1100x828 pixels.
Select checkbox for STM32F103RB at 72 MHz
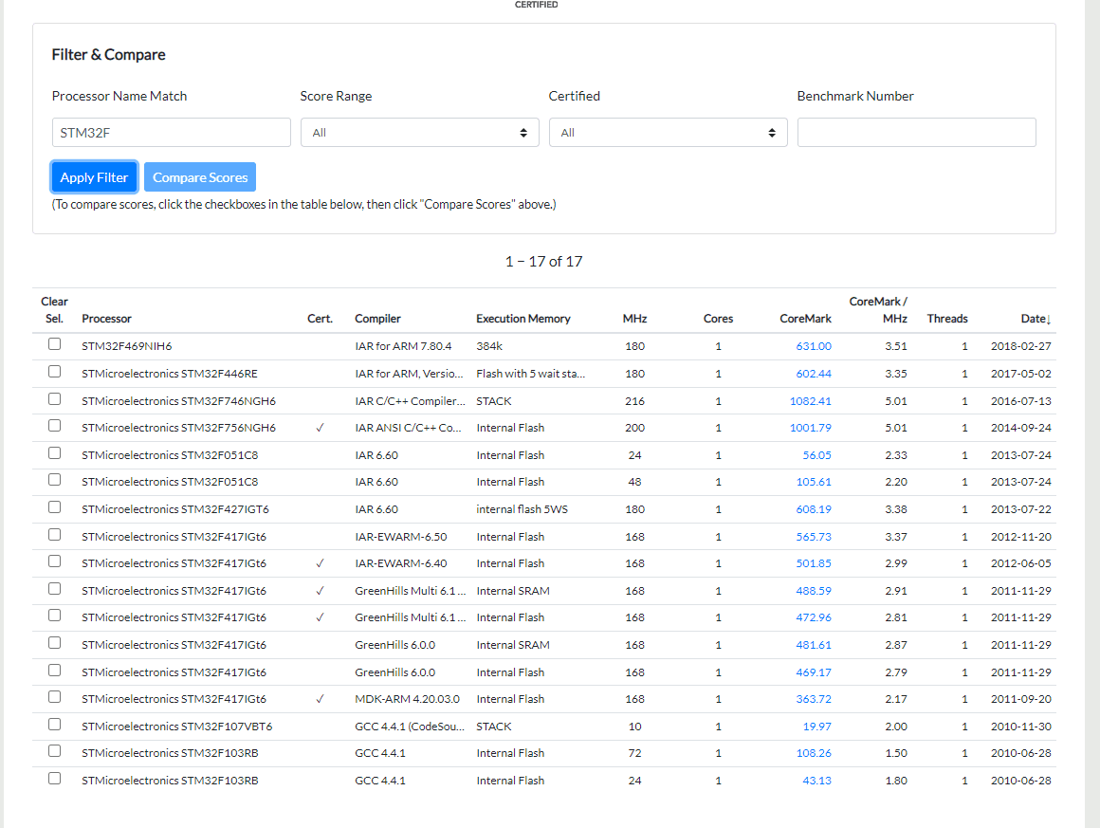pyautogui.click(x=54, y=751)
